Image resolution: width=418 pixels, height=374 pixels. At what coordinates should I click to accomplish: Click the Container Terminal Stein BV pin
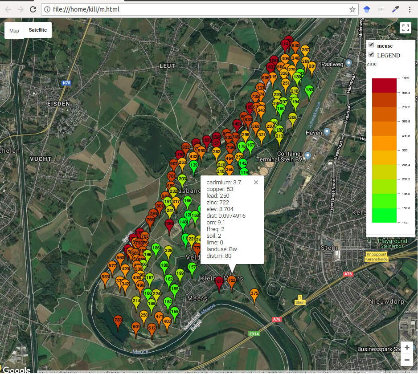pos(307,155)
